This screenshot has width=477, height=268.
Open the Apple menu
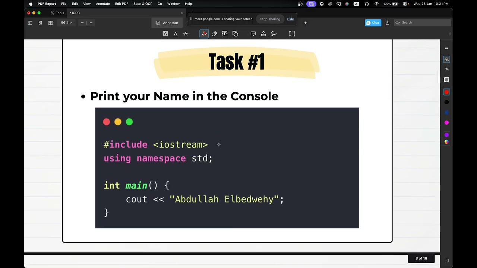click(31, 4)
